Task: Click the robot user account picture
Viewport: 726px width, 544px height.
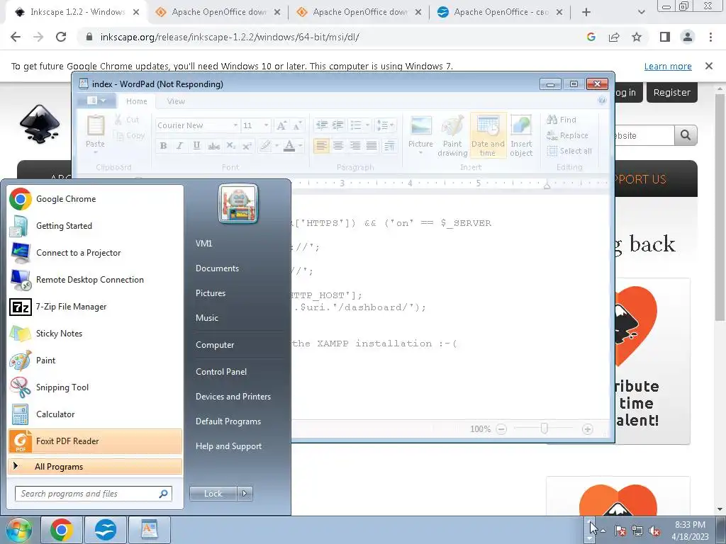Action: click(238, 203)
